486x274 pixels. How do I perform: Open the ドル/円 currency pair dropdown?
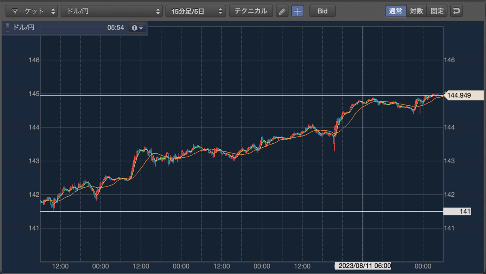click(x=112, y=11)
